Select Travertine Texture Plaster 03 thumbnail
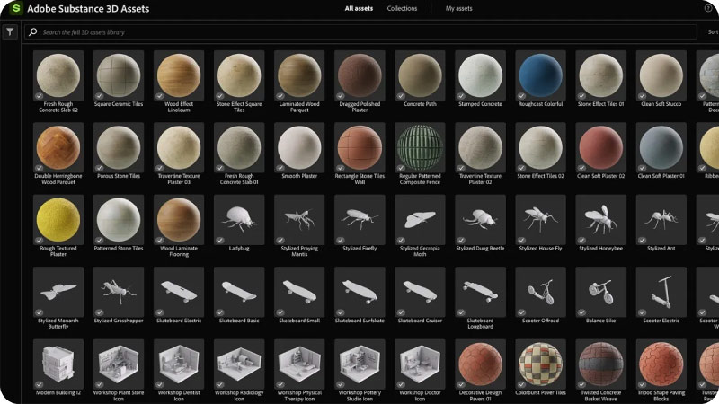Viewport: 719px width, 404px height. [179, 147]
